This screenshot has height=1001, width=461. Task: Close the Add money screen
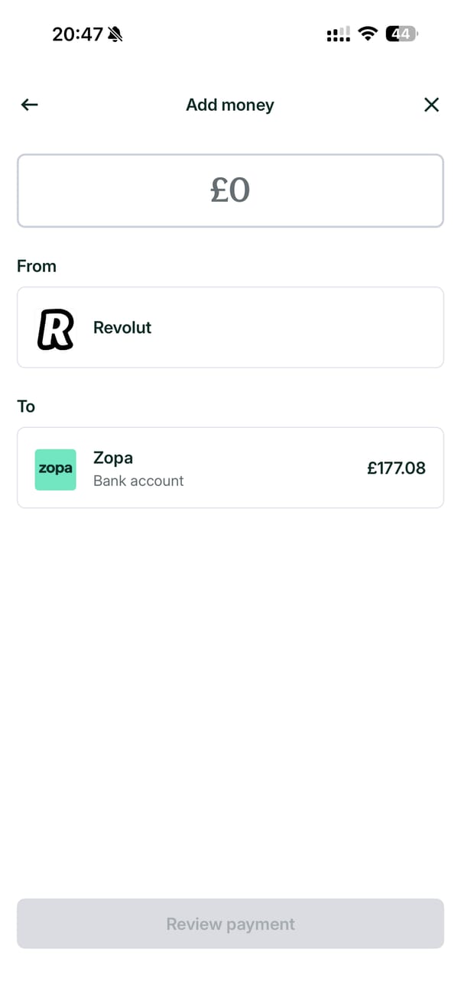(x=431, y=105)
